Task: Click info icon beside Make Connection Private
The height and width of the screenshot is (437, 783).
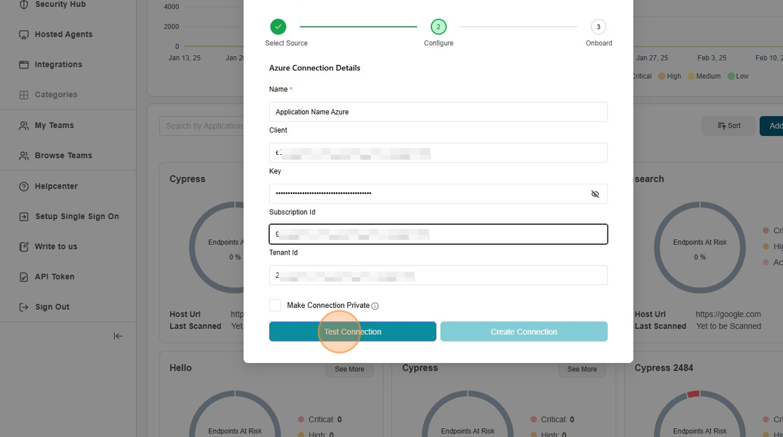Action: pos(375,306)
